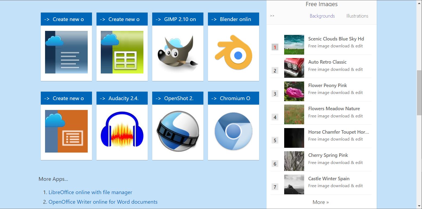Click the 'More »' link under images
The image size is (422, 209).
321,202
